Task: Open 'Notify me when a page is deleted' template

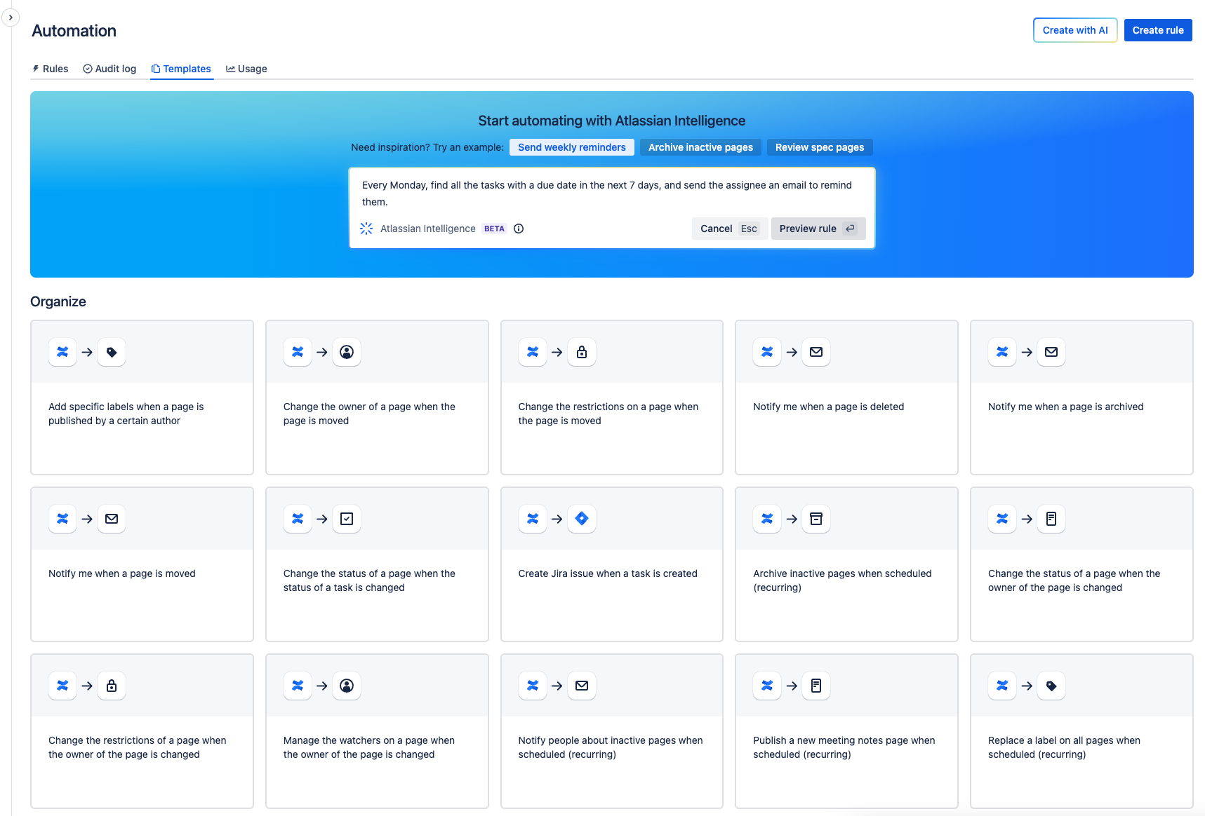Action: click(846, 397)
